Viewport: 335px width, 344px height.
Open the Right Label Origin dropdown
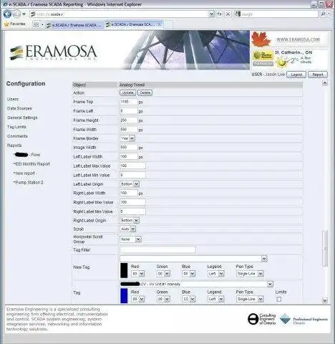[130, 220]
